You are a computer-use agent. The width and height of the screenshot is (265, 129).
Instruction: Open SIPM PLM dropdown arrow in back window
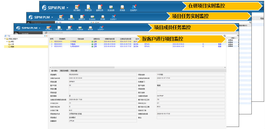pos(67,8)
